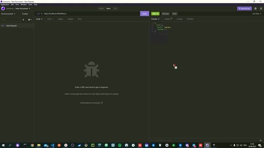Open the notification center icon

[260, 145]
